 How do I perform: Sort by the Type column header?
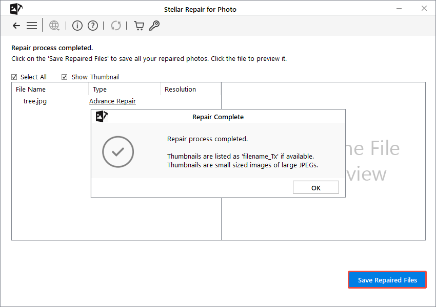point(99,89)
